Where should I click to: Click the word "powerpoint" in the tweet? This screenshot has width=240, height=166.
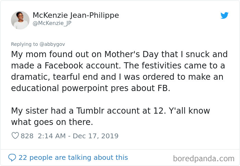click(x=88, y=88)
